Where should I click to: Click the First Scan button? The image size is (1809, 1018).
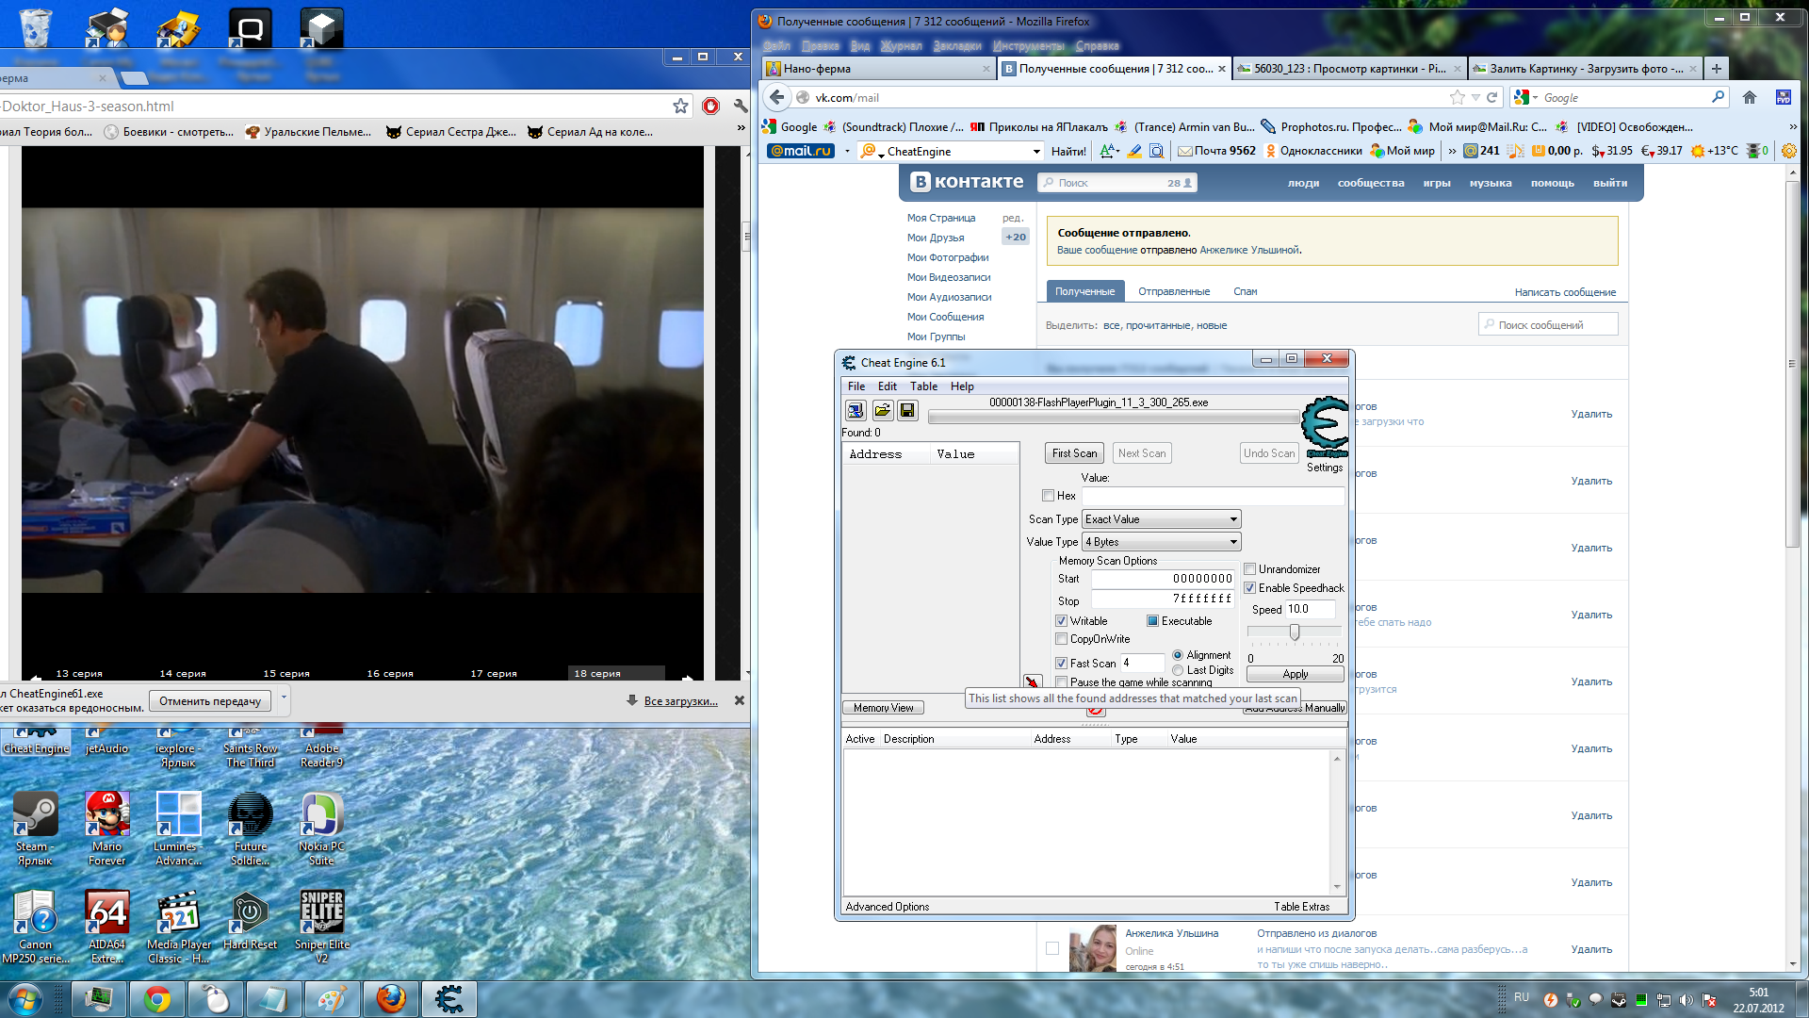click(x=1074, y=453)
